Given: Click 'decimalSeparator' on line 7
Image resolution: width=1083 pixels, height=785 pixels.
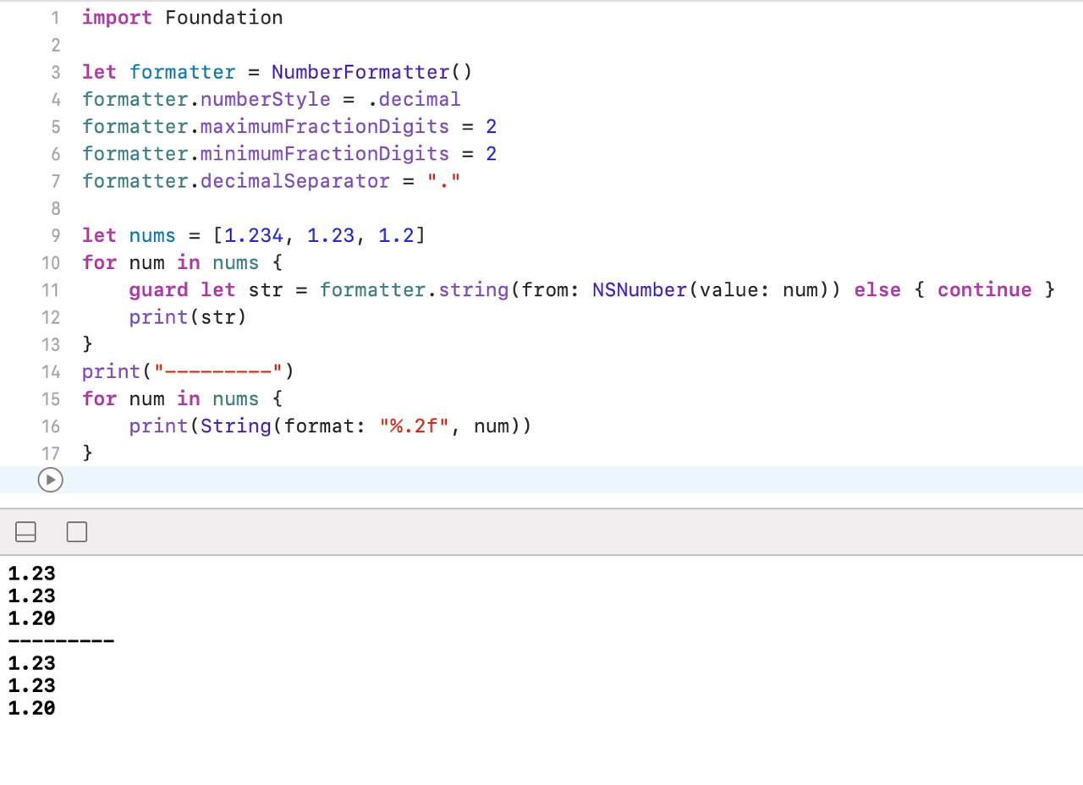Looking at the screenshot, I should pyautogui.click(x=295, y=180).
